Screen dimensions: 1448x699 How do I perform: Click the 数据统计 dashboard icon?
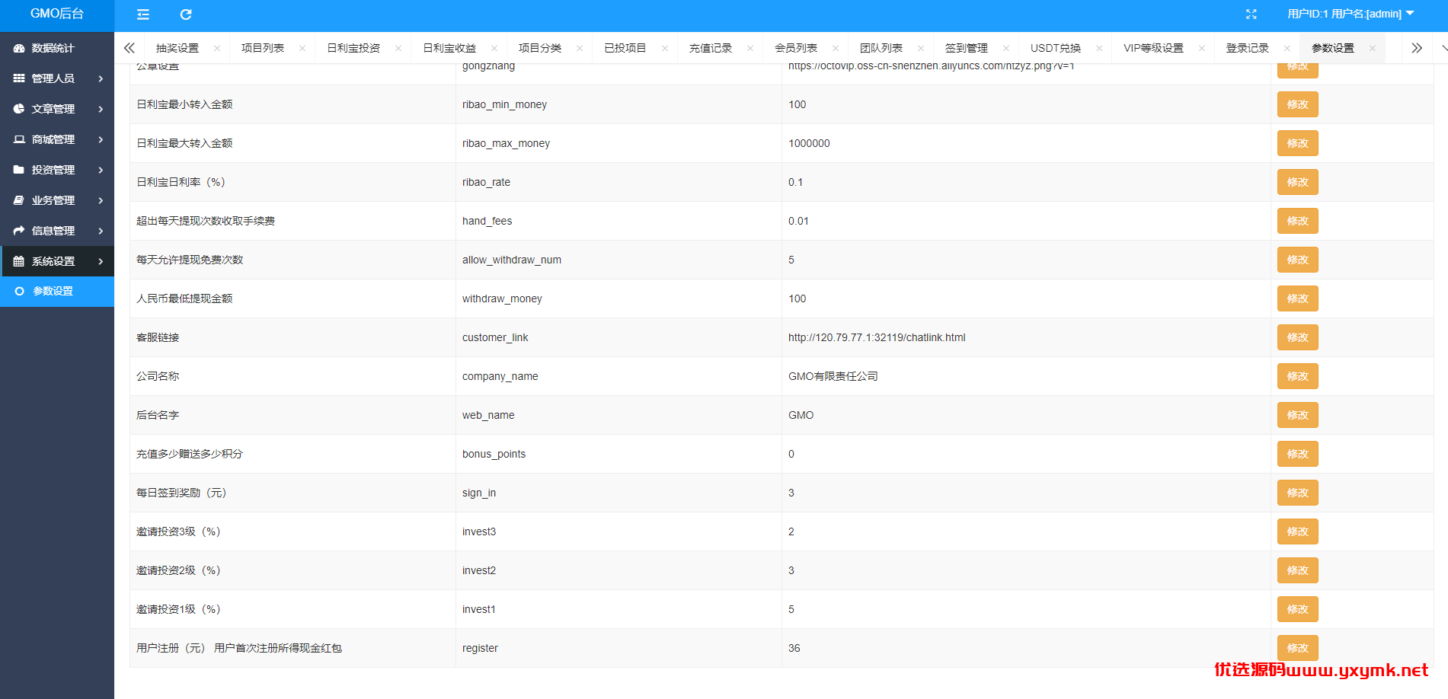[x=19, y=48]
